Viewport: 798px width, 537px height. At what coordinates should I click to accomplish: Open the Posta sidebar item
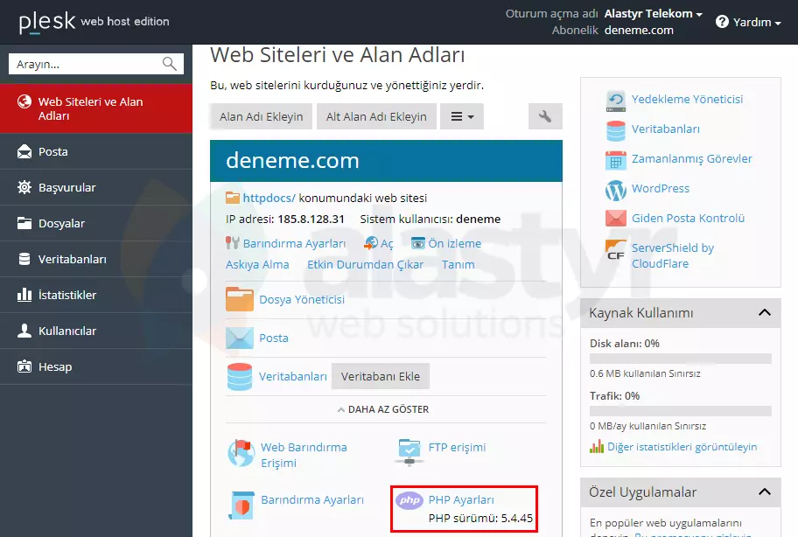tap(96, 151)
